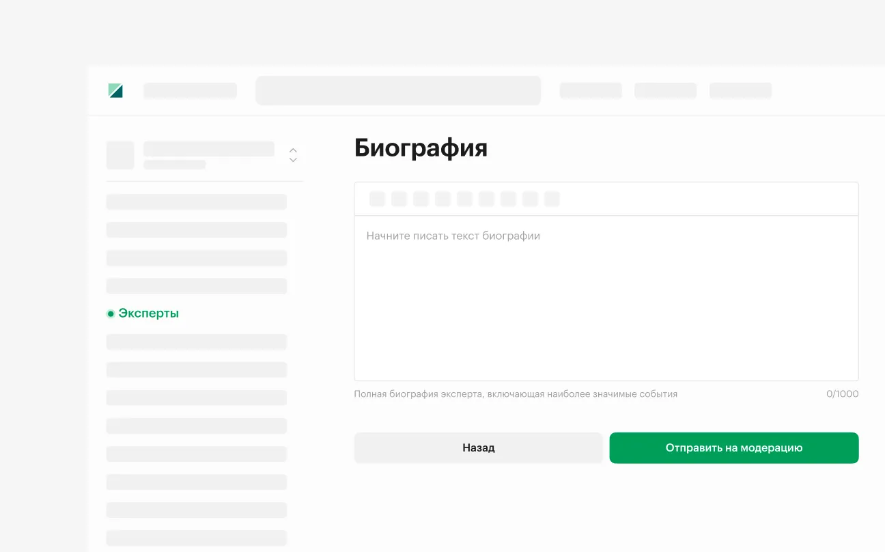Click the last formatting icon in the editor toolbar
The width and height of the screenshot is (885, 552).
coord(551,198)
